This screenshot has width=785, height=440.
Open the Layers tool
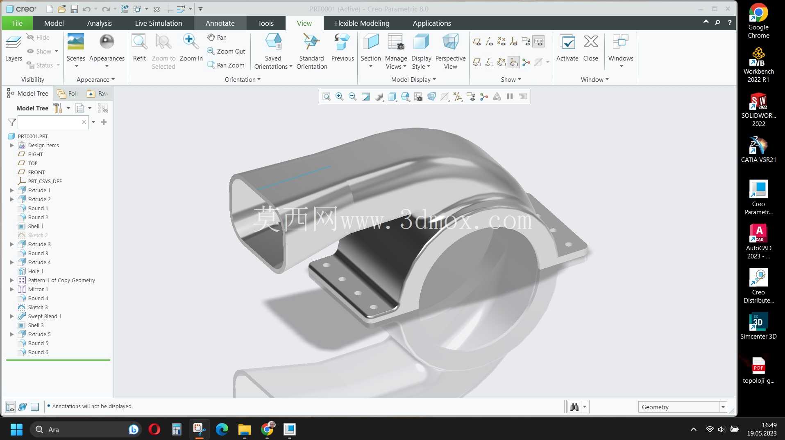pyautogui.click(x=14, y=47)
